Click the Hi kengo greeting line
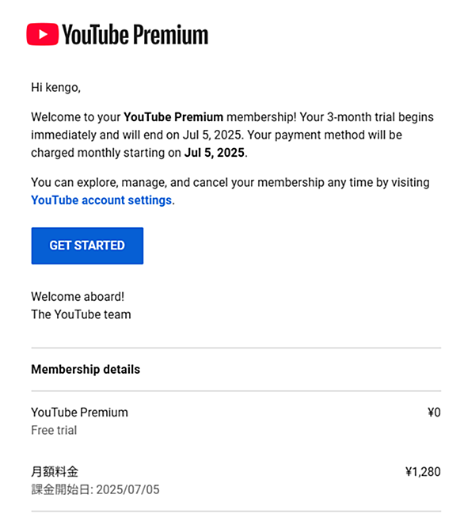The image size is (464, 525). [56, 88]
